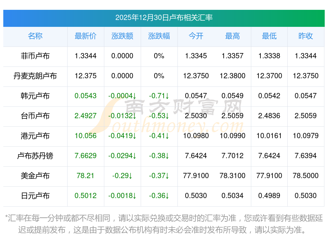Click the title 2025年12月30日卢布相关汇率
328x240 pixels.
coord(164,18)
